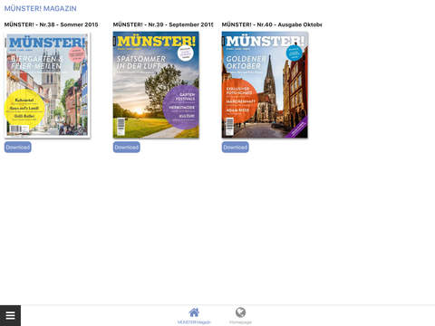The width and height of the screenshot is (435, 326).
Task: Tap the pink badge on the Nr.38 cover
Action: coord(77,54)
